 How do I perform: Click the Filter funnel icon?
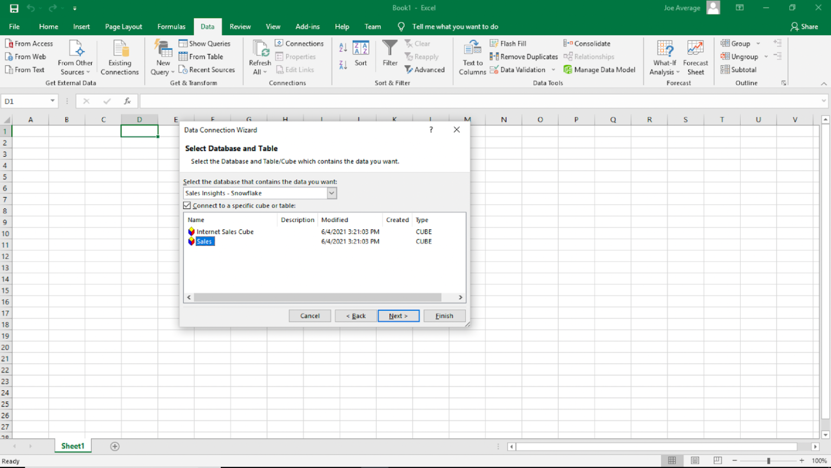pos(390,49)
